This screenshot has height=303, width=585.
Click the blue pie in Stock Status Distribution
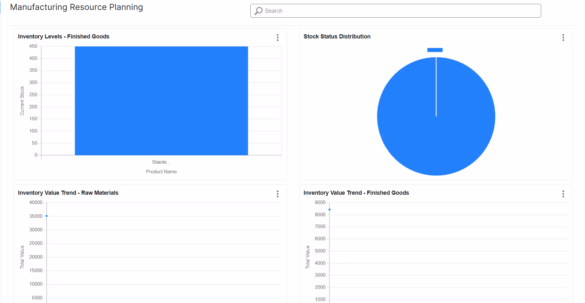click(436, 116)
